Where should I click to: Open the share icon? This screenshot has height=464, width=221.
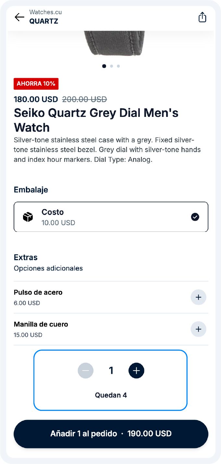point(202,17)
